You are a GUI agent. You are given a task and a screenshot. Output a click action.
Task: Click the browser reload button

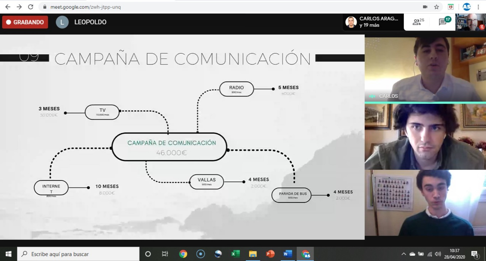click(x=31, y=7)
